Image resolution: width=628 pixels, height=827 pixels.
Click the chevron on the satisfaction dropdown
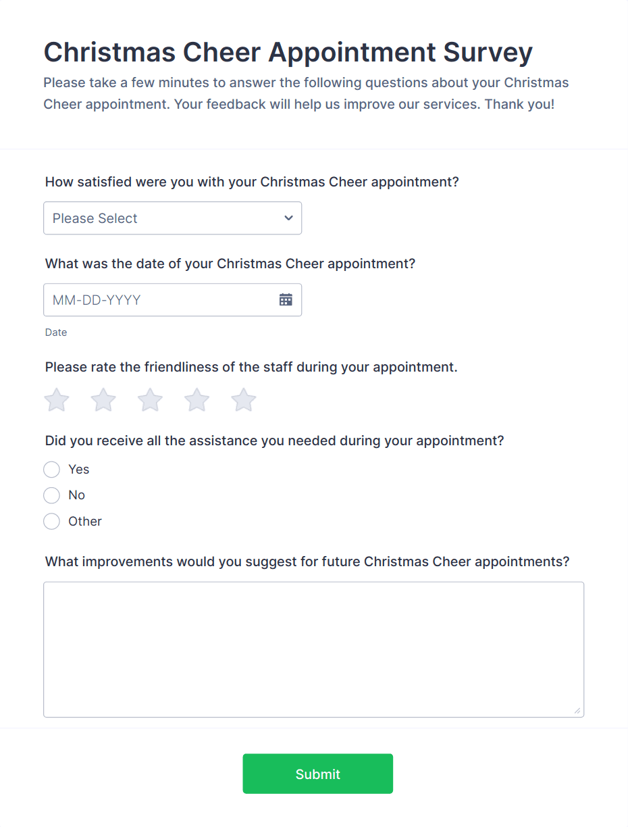288,218
